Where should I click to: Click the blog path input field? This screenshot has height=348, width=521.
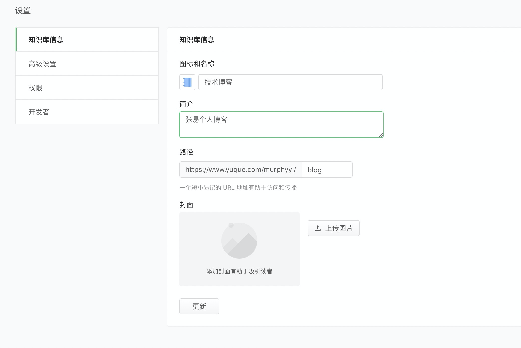(x=327, y=170)
